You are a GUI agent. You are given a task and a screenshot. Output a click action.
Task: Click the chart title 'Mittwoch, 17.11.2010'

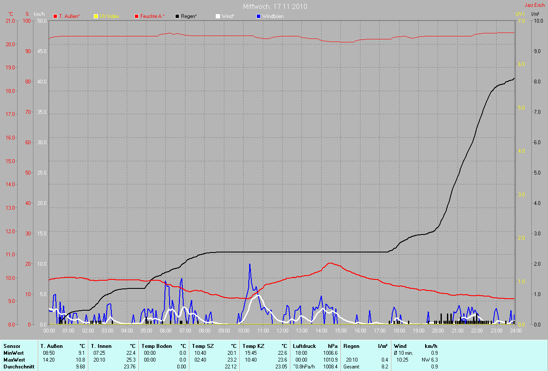(275, 6)
